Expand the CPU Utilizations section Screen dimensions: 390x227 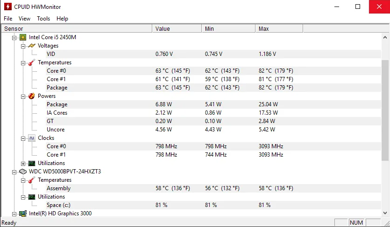[x=23, y=164]
